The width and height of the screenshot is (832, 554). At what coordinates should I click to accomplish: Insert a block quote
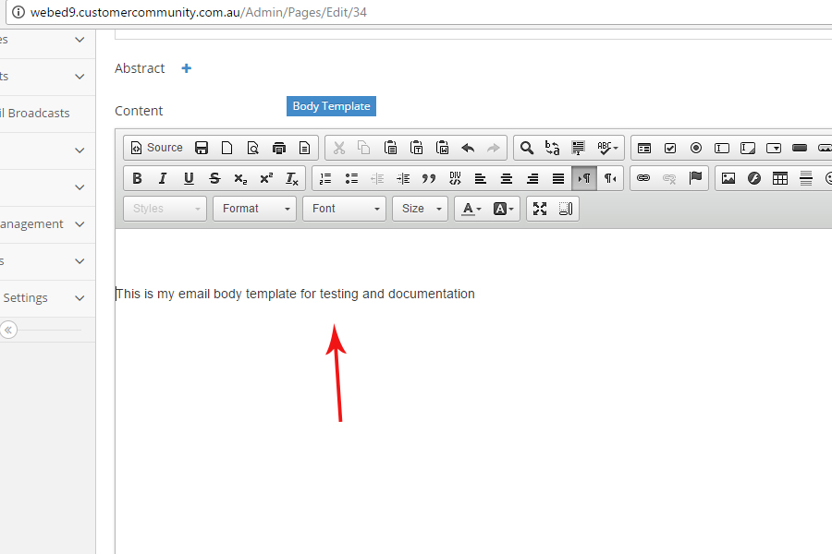pos(429,178)
